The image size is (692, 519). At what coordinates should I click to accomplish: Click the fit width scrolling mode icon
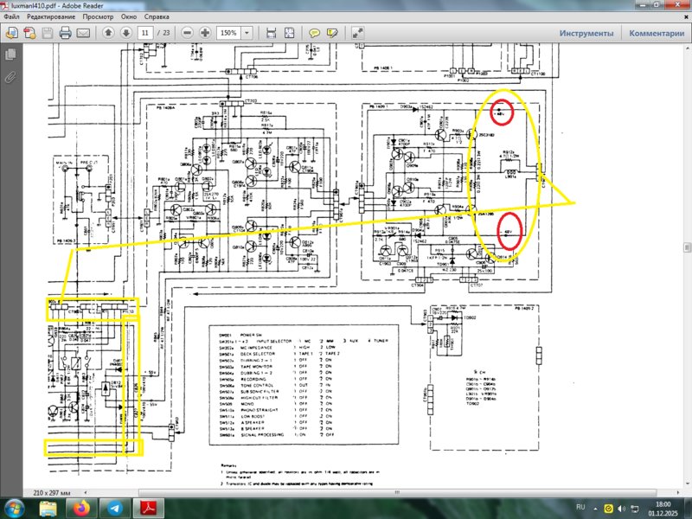click(x=272, y=33)
